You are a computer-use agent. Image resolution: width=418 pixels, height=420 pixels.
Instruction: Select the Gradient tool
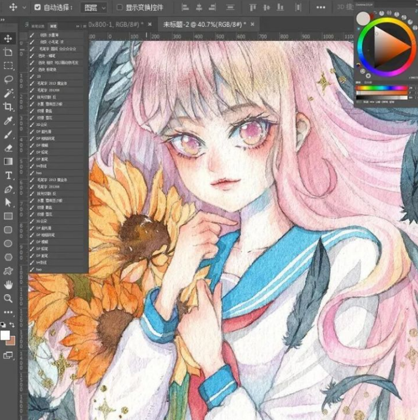pos(8,161)
